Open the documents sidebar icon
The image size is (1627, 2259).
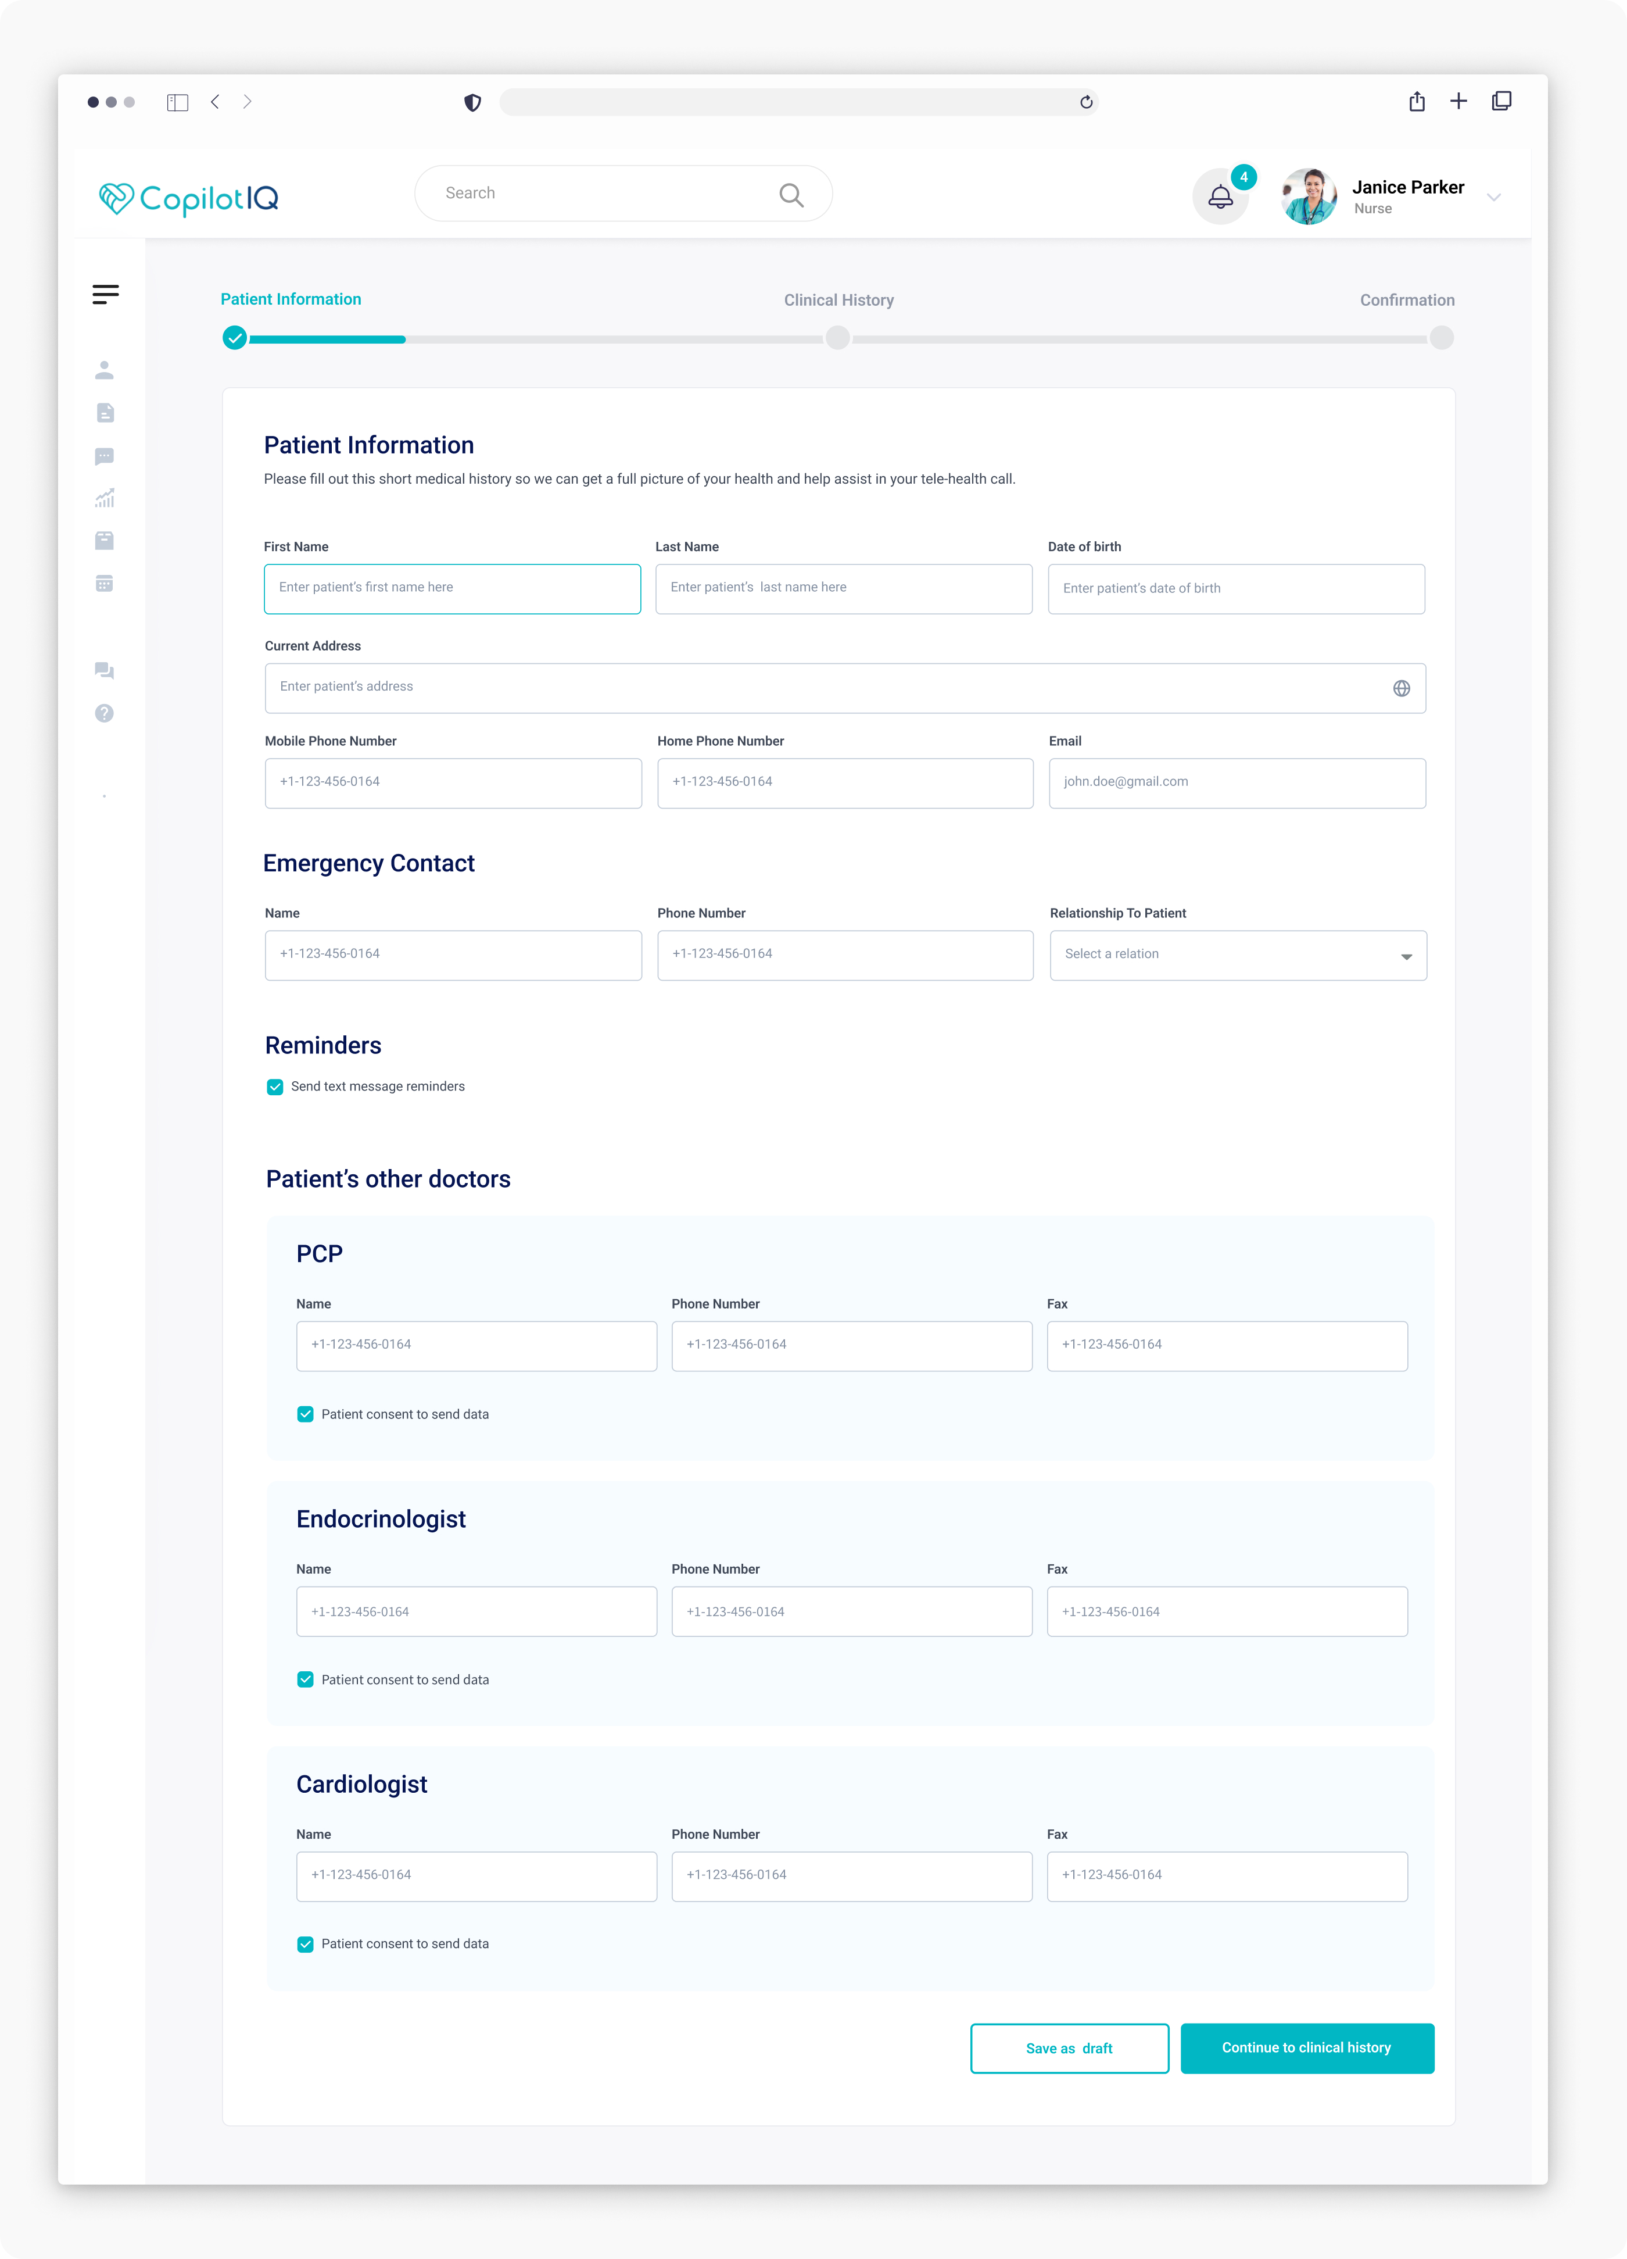pos(105,412)
